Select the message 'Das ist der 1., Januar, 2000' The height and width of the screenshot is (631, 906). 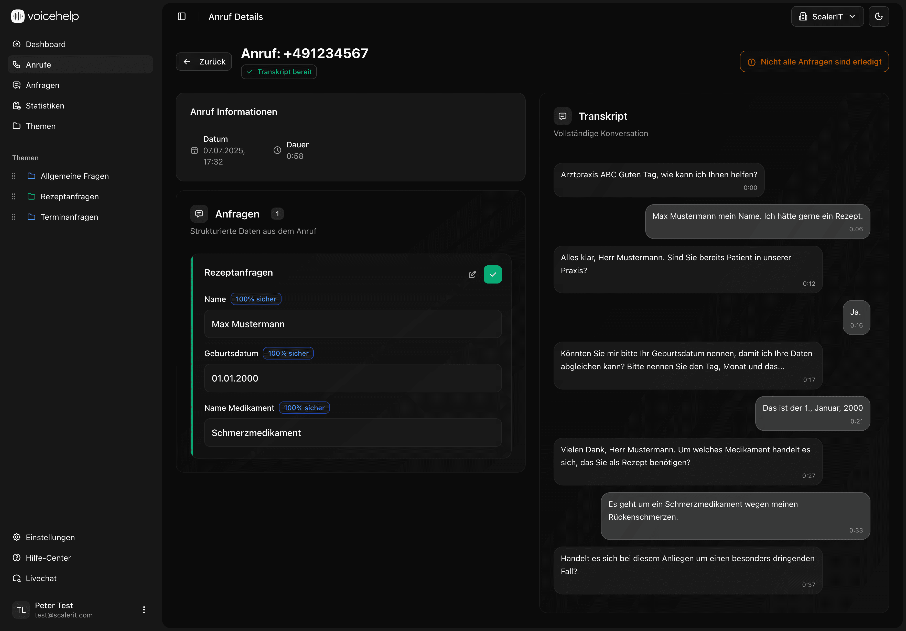click(813, 414)
